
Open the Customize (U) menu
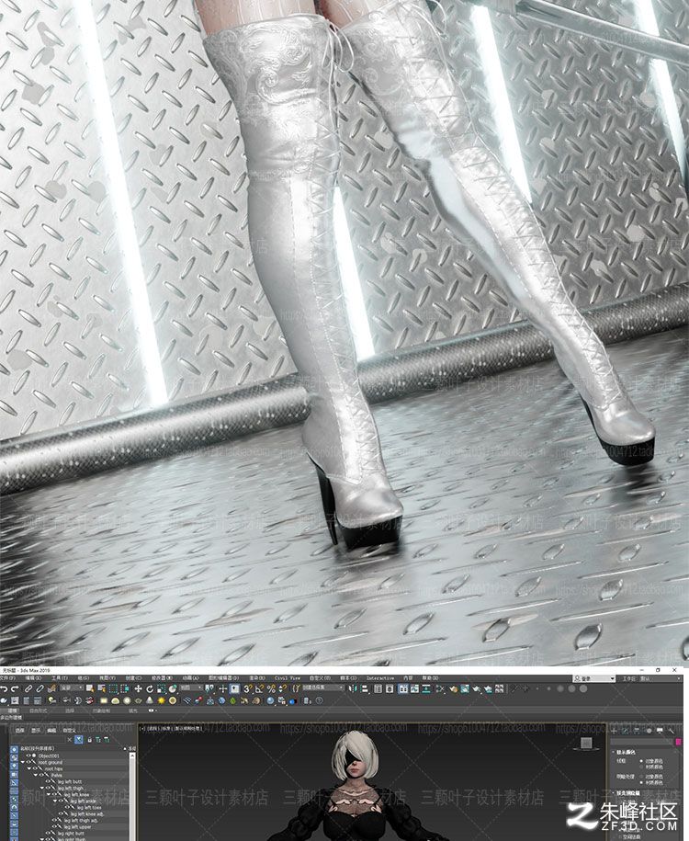320,678
